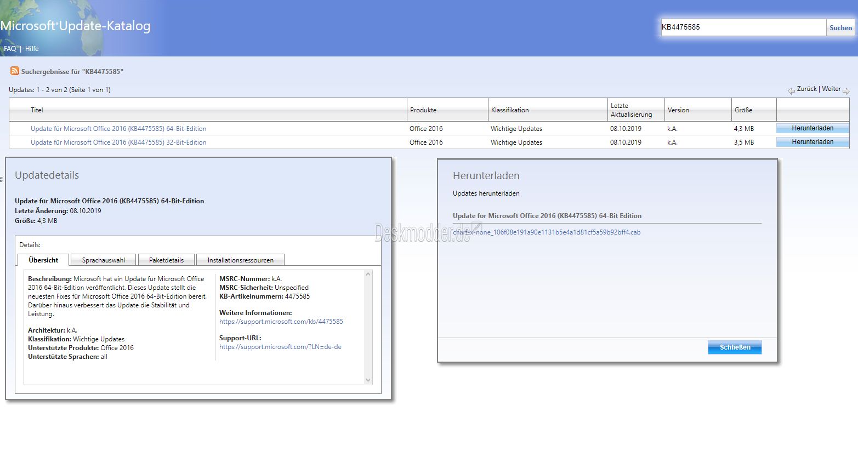Click Office 2016 in the 32-Bit row
The image size is (858, 463).
click(426, 142)
